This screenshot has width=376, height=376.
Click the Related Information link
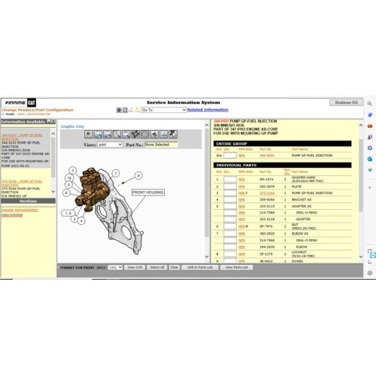coord(208,110)
